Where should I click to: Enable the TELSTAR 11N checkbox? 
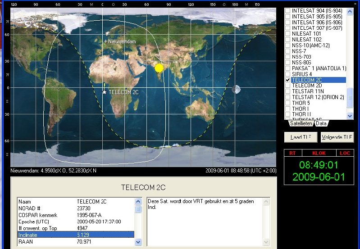click(287, 91)
